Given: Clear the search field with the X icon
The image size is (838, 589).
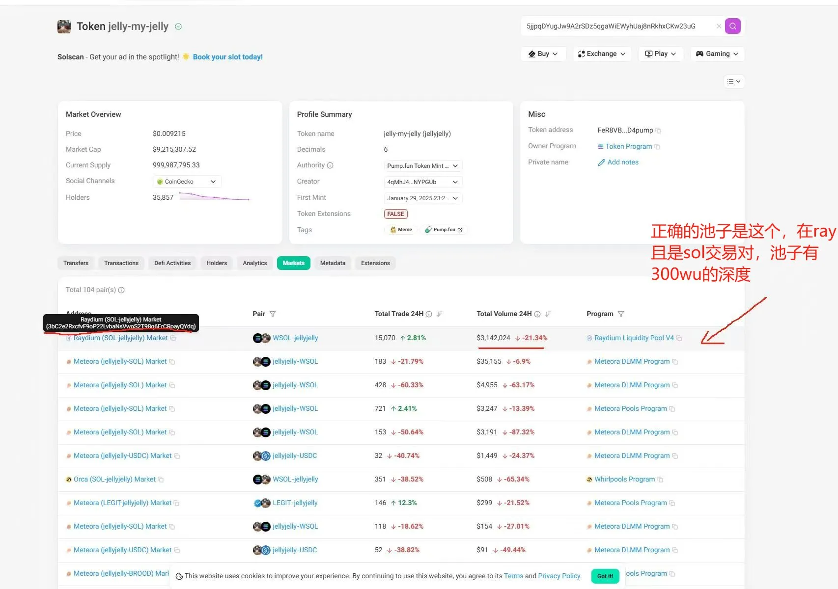Looking at the screenshot, I should 719,26.
